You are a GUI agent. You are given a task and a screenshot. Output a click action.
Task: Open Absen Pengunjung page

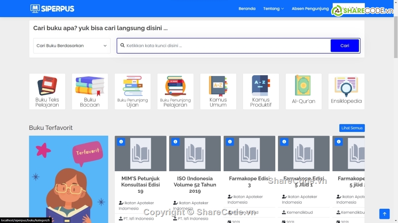click(x=310, y=9)
